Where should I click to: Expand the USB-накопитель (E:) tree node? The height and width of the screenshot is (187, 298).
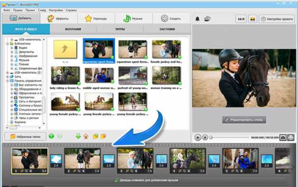pyautogui.click(x=8, y=72)
